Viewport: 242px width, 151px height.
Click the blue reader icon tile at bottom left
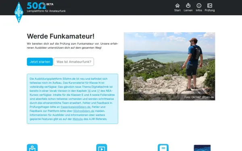(32, 148)
